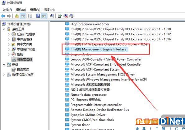Open the blue Help question mark icon
185x130 pixels.
[38, 16]
